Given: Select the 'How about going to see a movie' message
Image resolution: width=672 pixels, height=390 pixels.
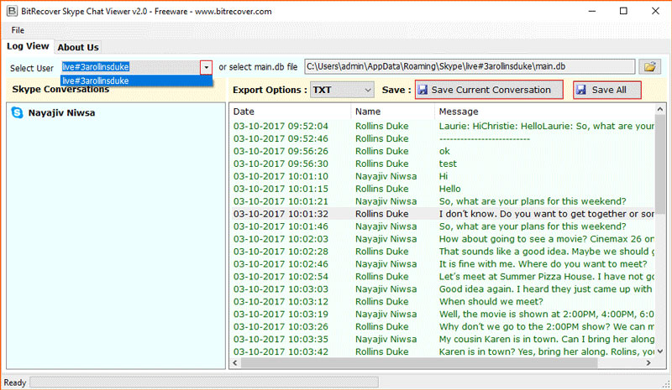Looking at the screenshot, I should pyautogui.click(x=443, y=239).
